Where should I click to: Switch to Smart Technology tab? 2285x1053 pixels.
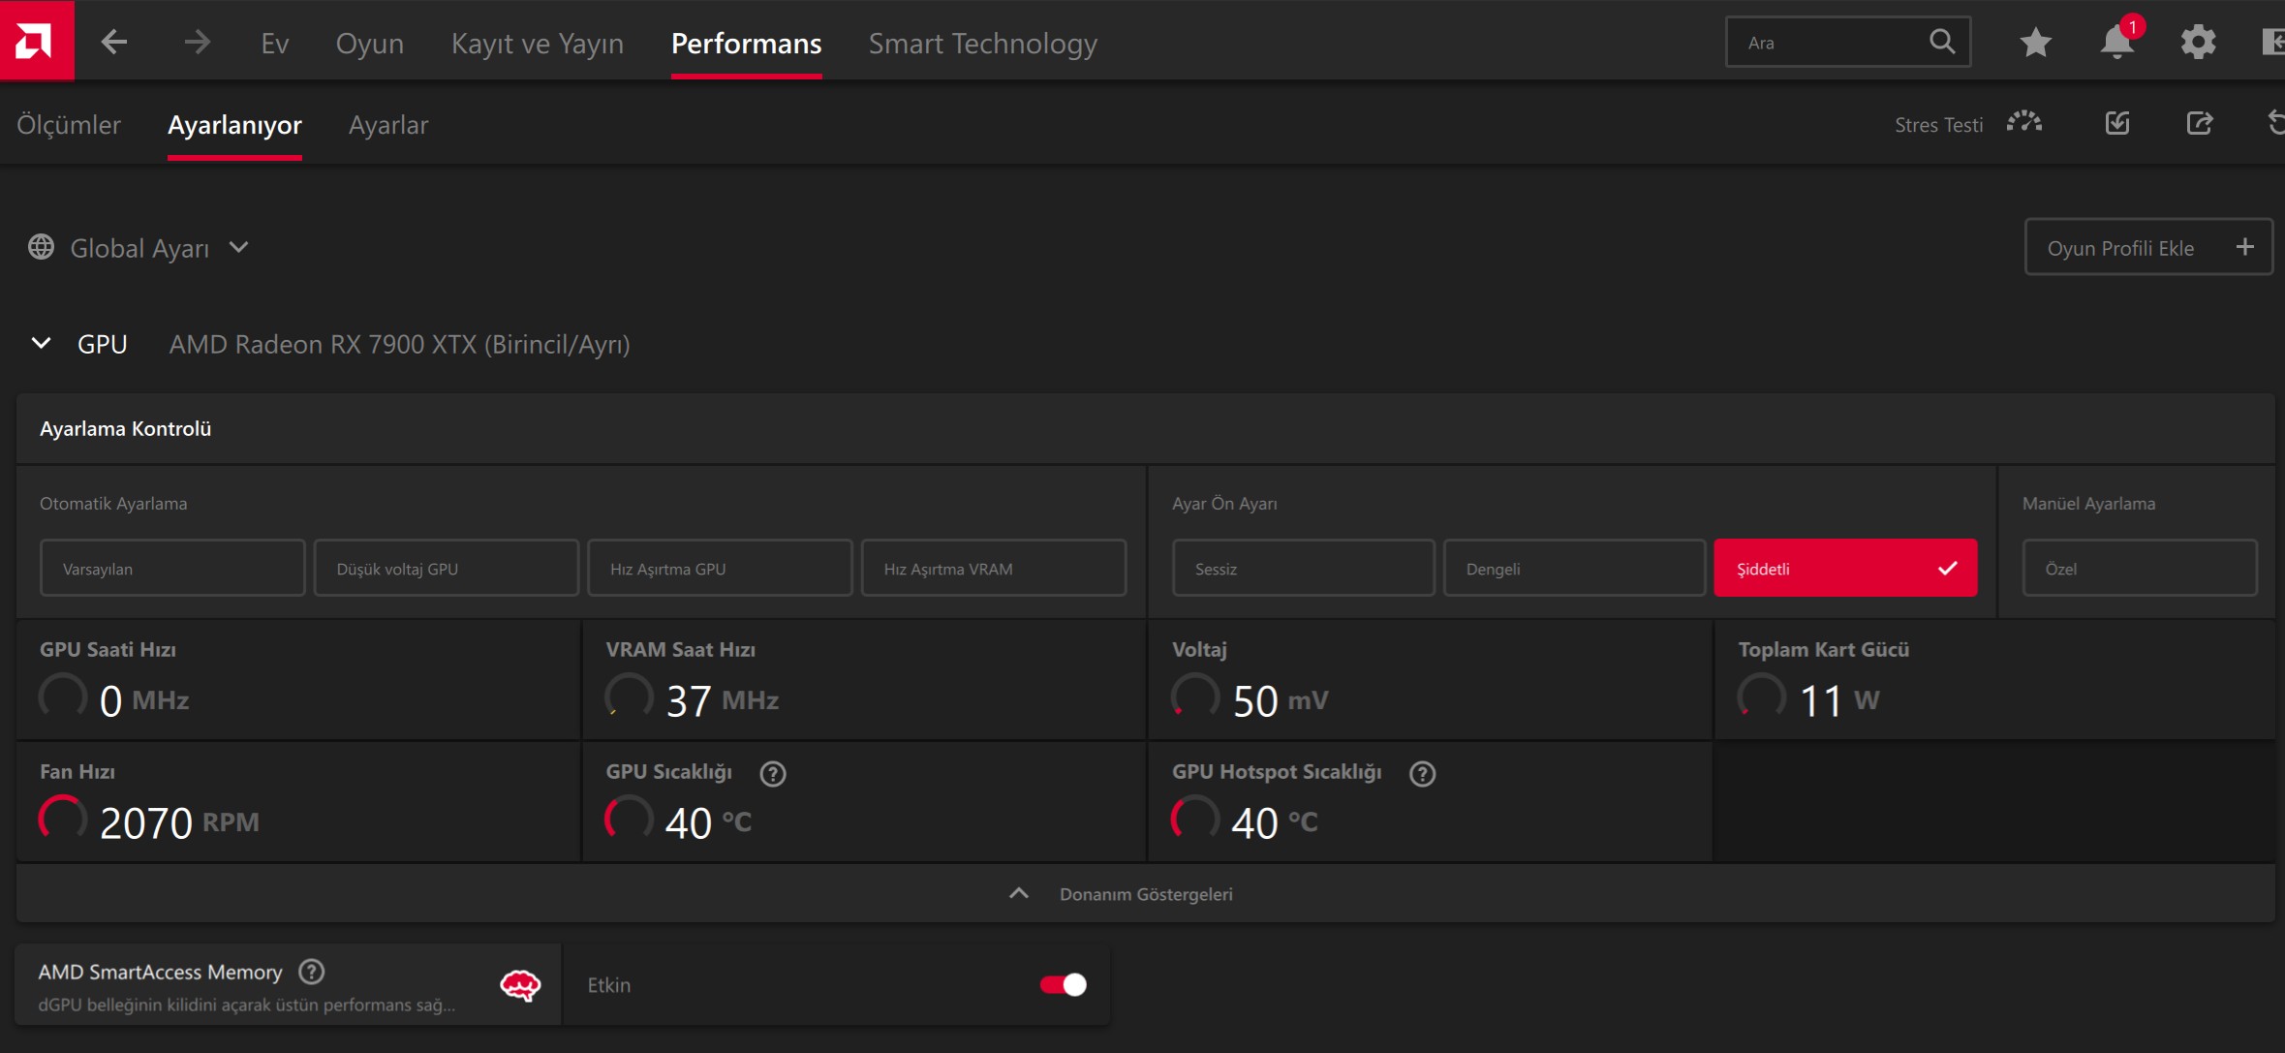pos(983,43)
